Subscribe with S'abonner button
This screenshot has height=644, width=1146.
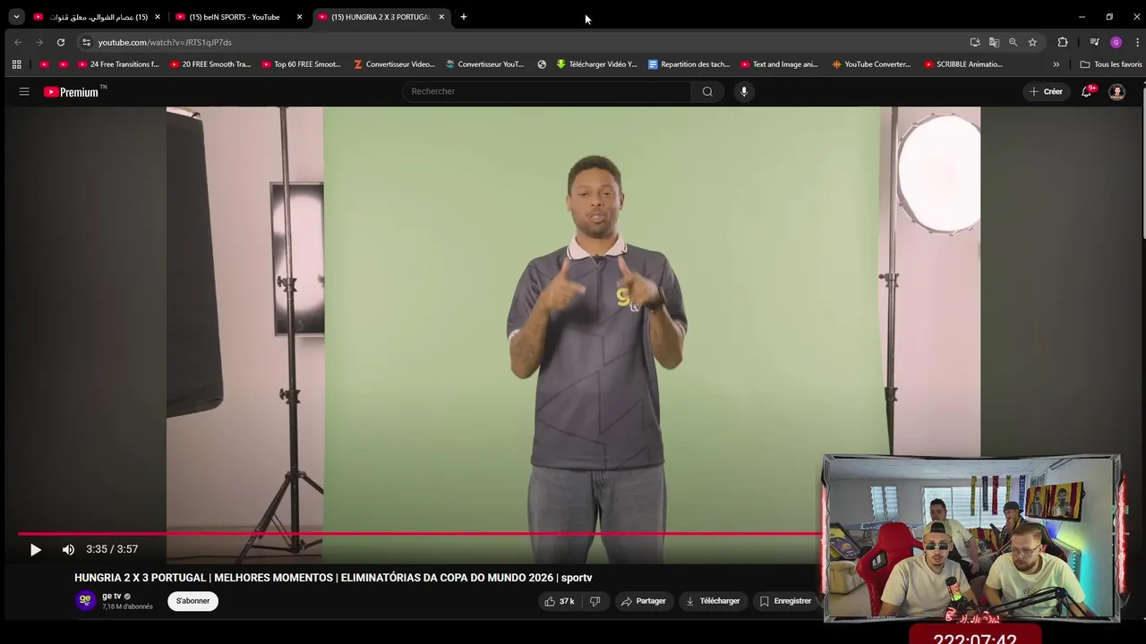(x=192, y=601)
